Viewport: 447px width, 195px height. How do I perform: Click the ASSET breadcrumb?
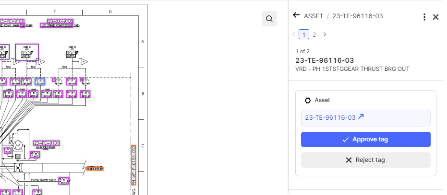314,16
